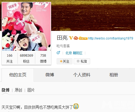
Task: Open the 6898369 粉丝 followers list
Action: click(x=26, y=58)
